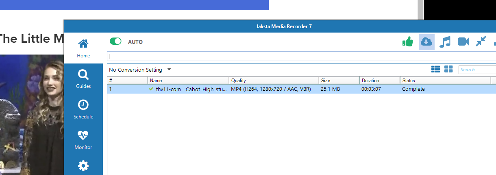Open the Schedule clock section
Image resolution: width=496 pixels, height=175 pixels.
[83, 109]
